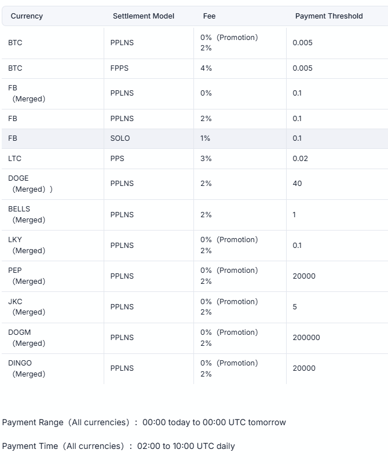This screenshot has height=464, width=388.
Task: Select the JKC (Merged) currency cell
Action: [x=27, y=306]
